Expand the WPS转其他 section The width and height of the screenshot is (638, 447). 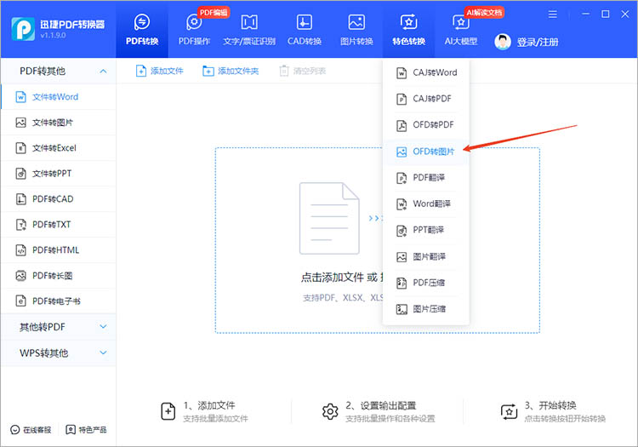click(58, 353)
